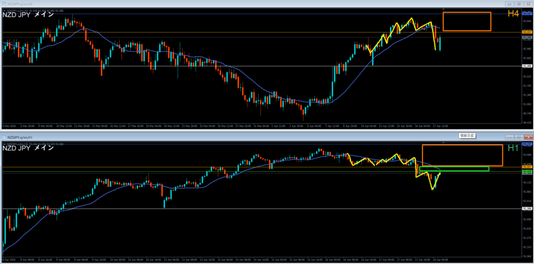
Task: Click the green H1 timeframe text label
Action: click(x=513, y=148)
